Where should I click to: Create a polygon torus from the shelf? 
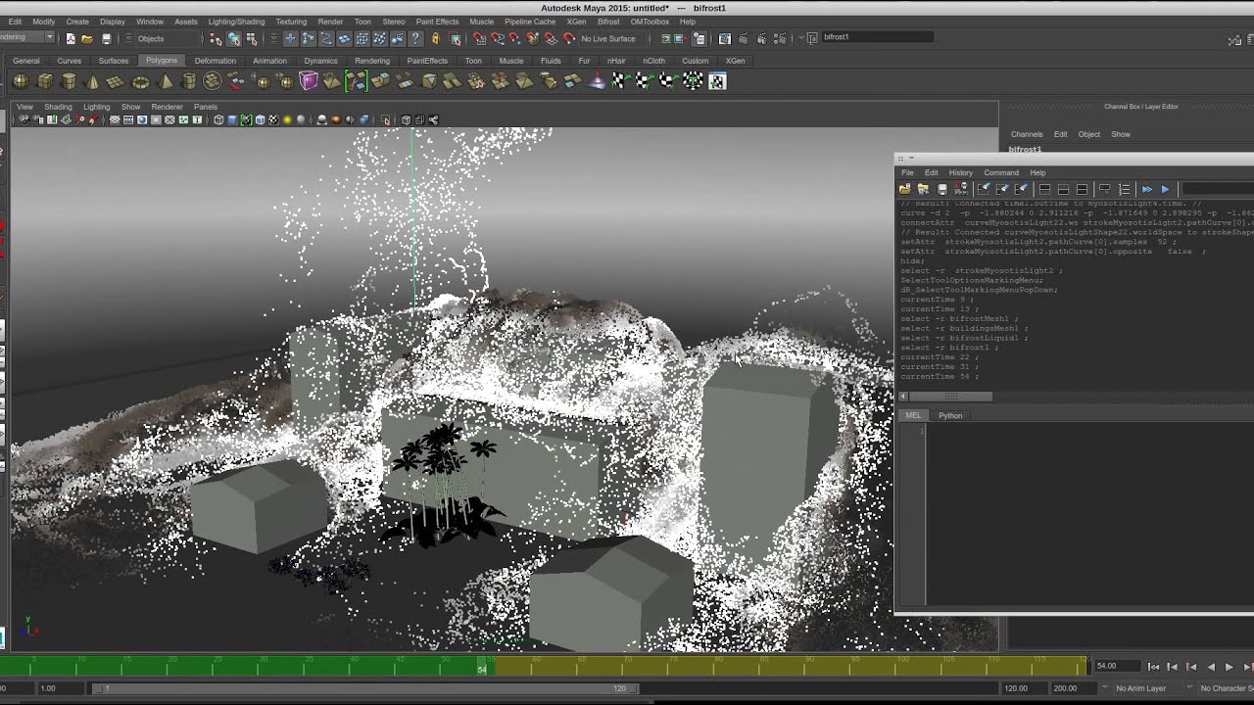pyautogui.click(x=140, y=81)
